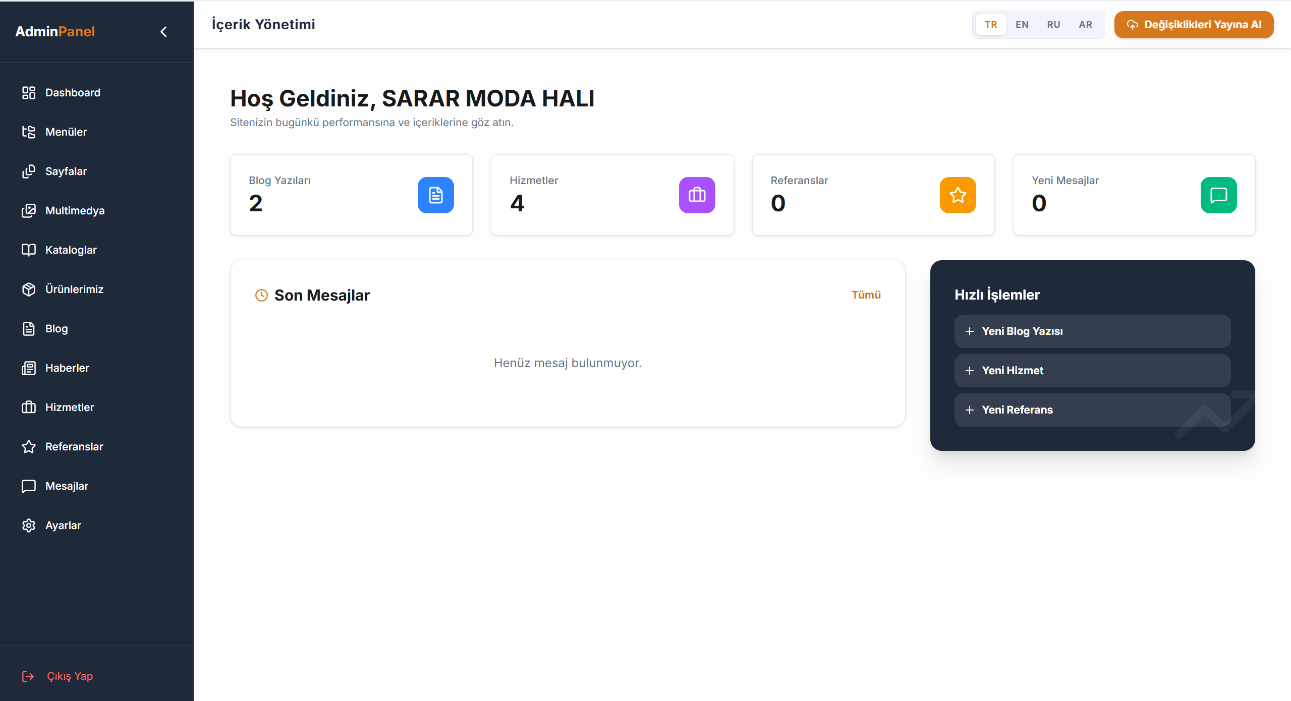The image size is (1291, 701).
Task: Click the orange Referanslar star icon
Action: pos(958,195)
